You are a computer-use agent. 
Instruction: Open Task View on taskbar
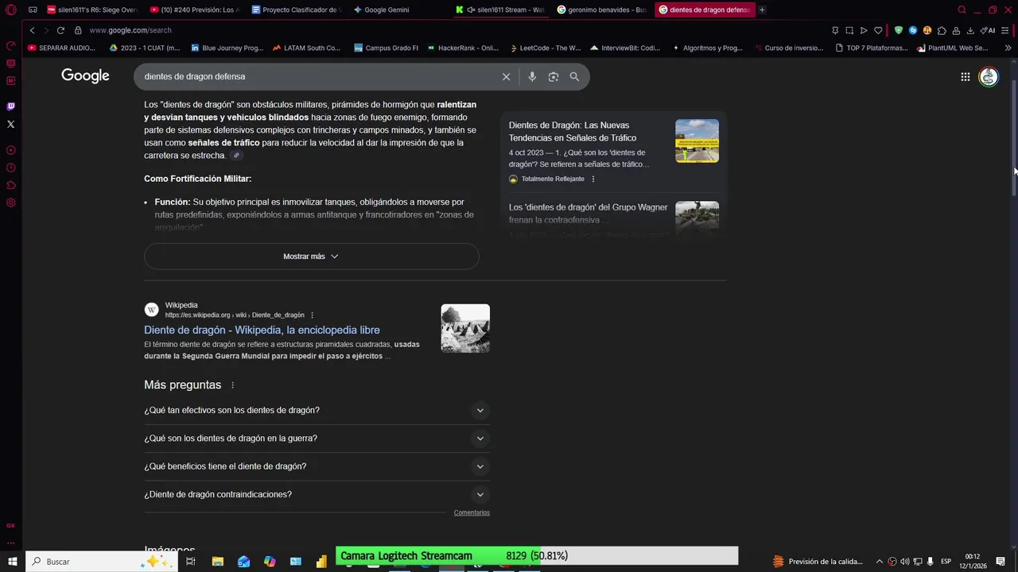[x=191, y=562]
